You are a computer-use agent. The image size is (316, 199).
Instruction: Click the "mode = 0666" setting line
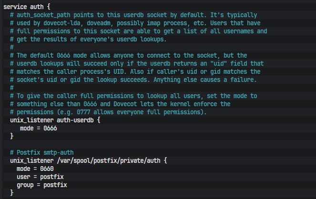coord(36,128)
